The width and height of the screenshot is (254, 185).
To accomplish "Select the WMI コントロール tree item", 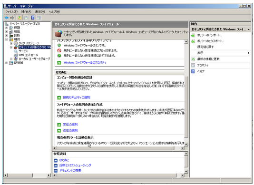I will pos(28,55).
